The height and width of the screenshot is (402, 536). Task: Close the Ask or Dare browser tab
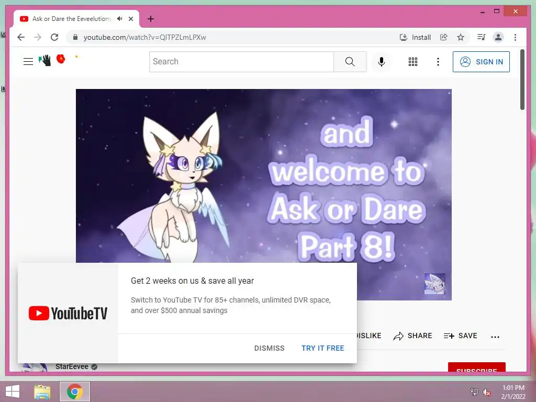click(130, 19)
